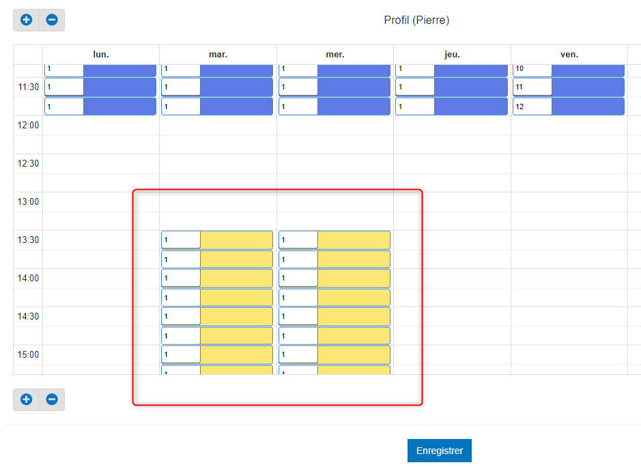Click Tuesday's 13:30 yellow slot input field
The image size is (641, 467).
pyautogui.click(x=181, y=240)
